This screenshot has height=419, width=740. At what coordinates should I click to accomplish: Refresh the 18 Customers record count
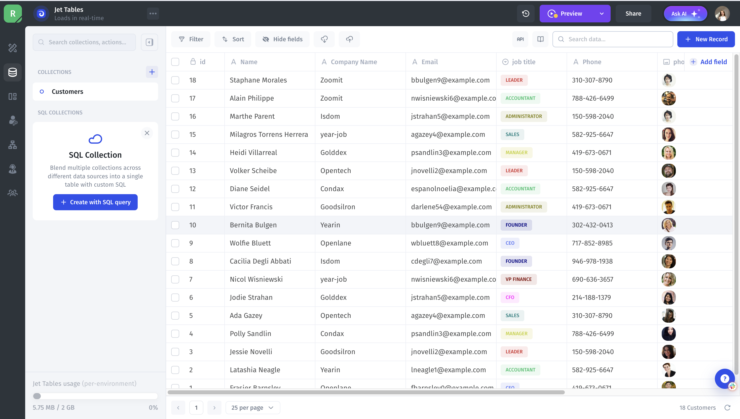[727, 407]
